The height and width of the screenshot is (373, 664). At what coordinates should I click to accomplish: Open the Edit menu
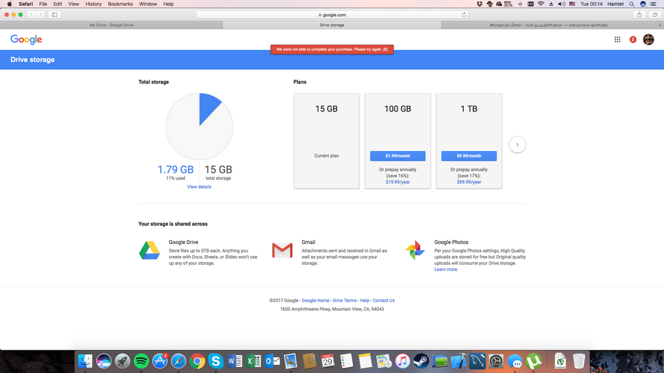(x=58, y=4)
